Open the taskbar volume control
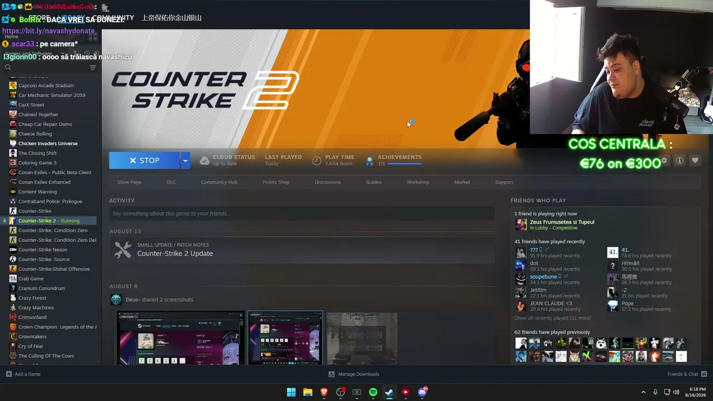This screenshot has height=401, width=713. point(676,392)
